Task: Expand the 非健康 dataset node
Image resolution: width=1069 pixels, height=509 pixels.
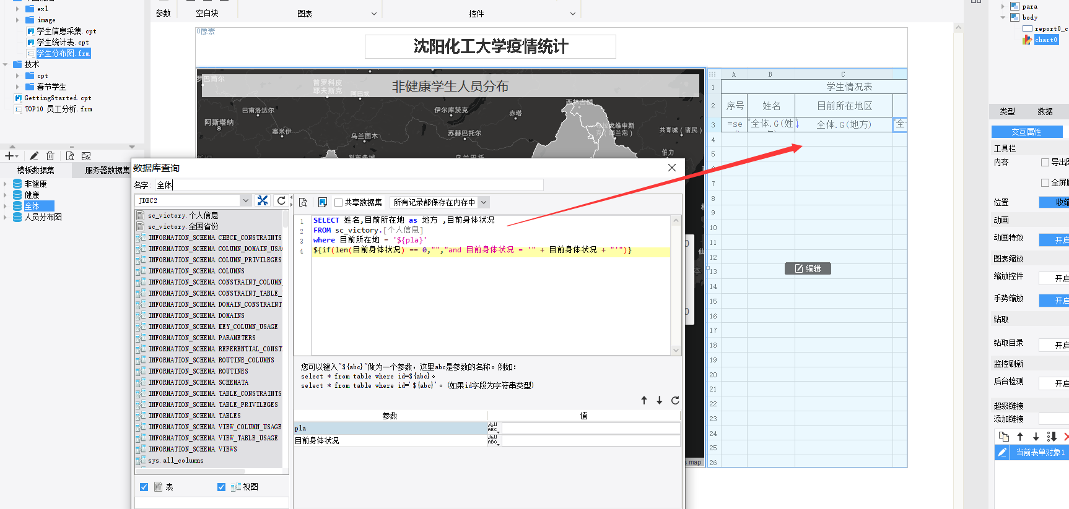Action: pos(6,184)
